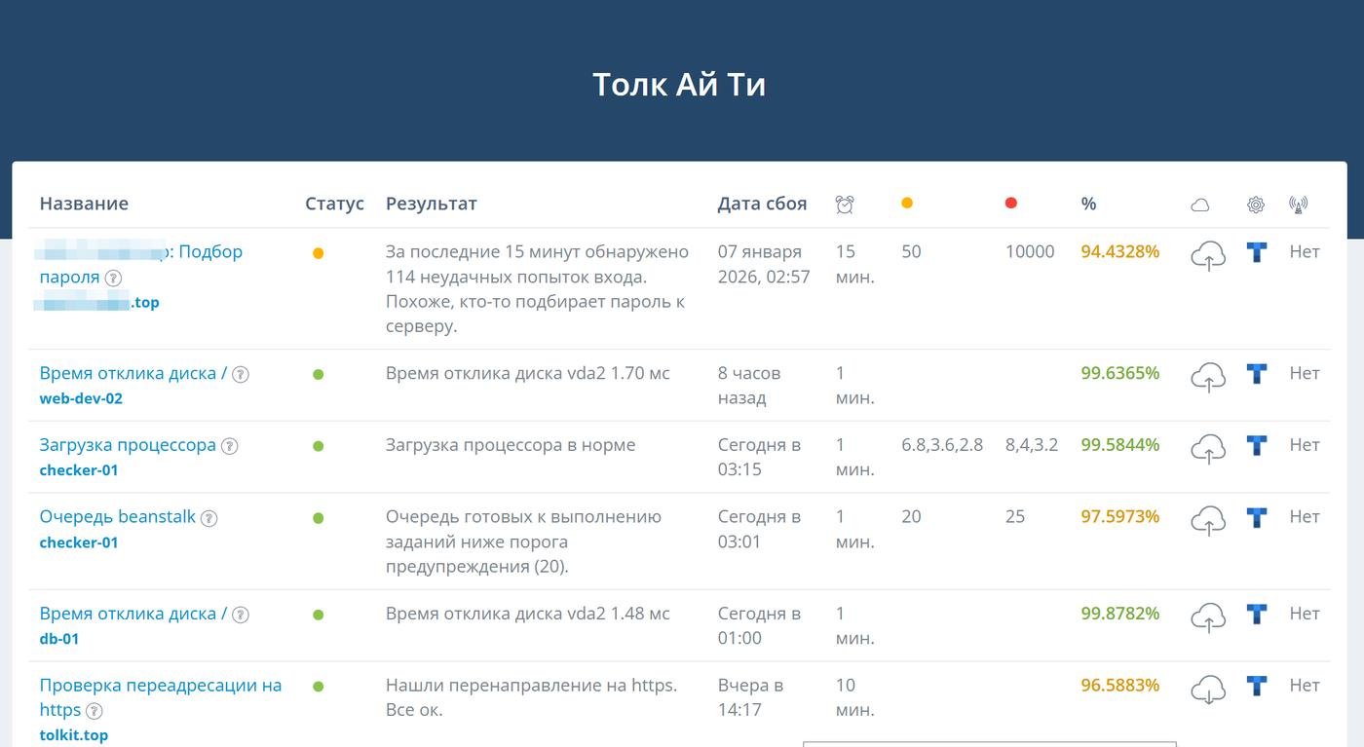The height and width of the screenshot is (747, 1364).
Task: Open Проверка переадресации на https link
Action: [160, 686]
